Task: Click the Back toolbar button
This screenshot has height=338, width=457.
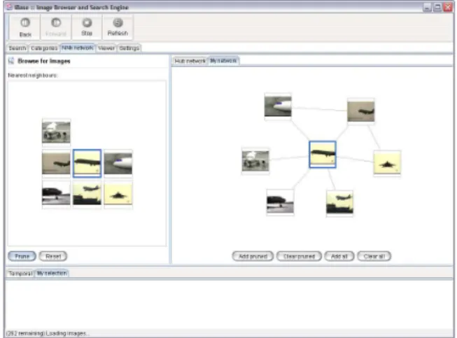Action: coord(25,28)
